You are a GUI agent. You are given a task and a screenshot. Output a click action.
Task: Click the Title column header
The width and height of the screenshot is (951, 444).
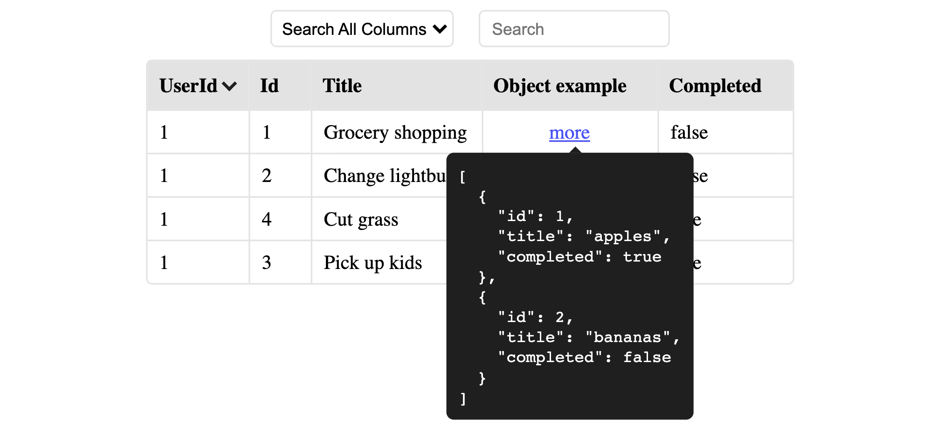coord(342,86)
